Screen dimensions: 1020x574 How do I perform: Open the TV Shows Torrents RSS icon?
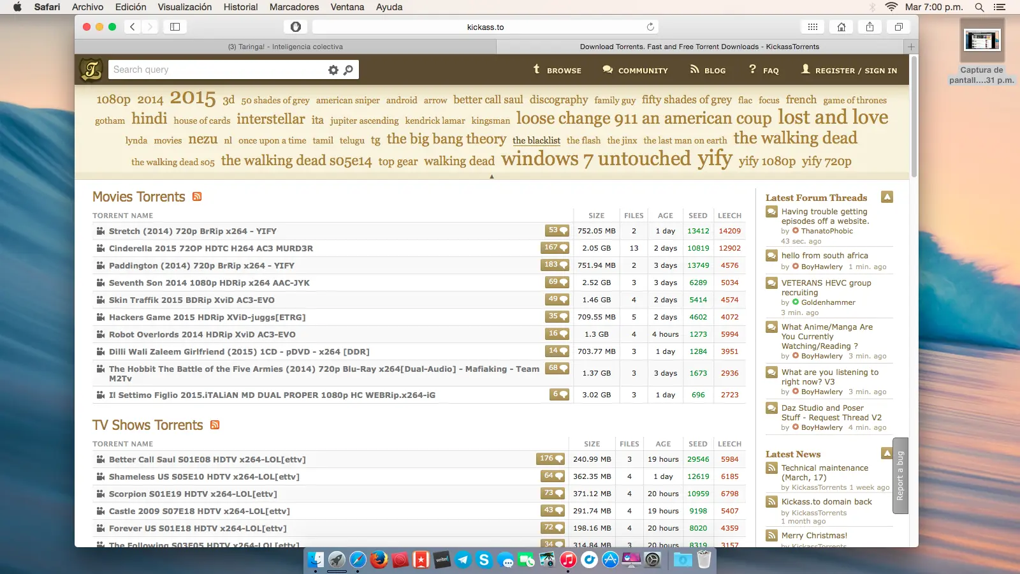[215, 425]
